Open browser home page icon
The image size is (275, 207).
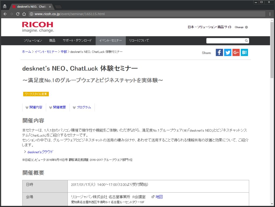24,14
